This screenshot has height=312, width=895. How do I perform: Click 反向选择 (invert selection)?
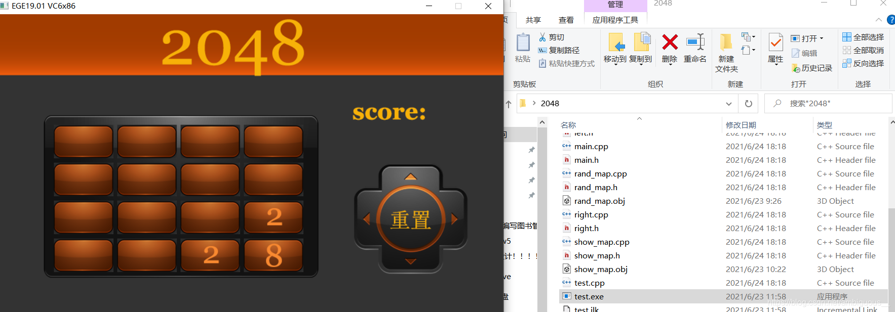coord(863,63)
